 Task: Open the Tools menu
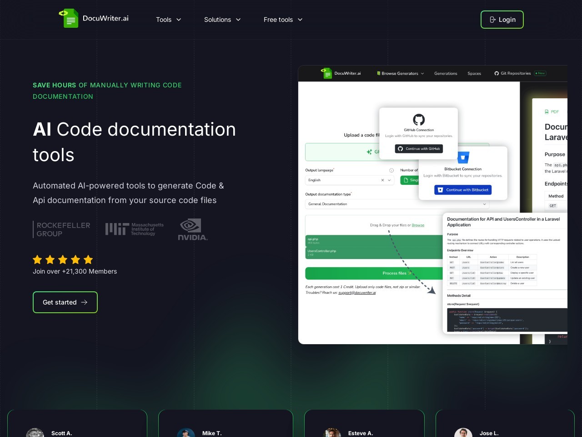pyautogui.click(x=168, y=20)
